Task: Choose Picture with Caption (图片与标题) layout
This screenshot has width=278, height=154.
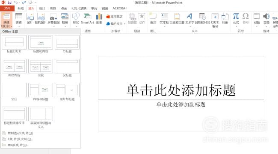Action: click(x=67, y=92)
